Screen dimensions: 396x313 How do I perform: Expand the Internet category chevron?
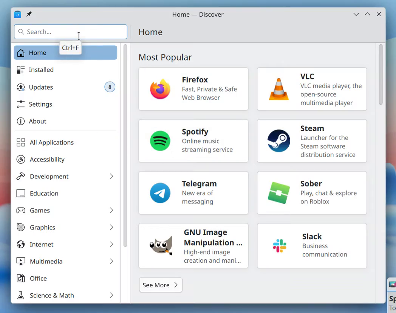click(111, 244)
